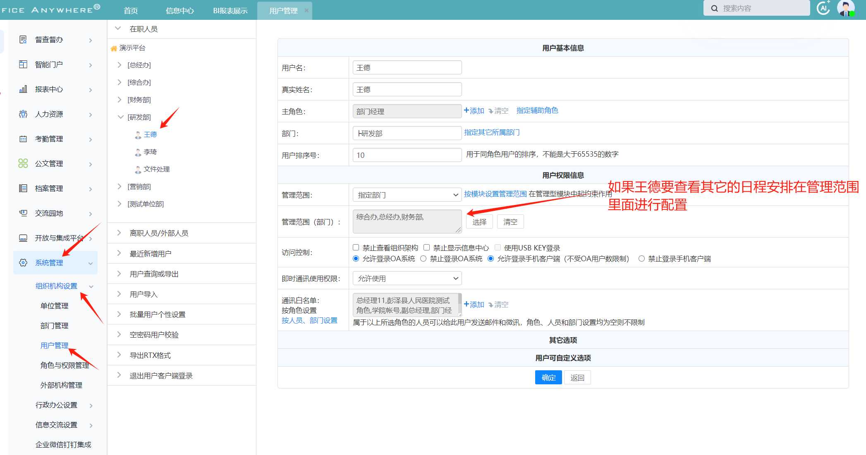Switch to the 信息中心 tab
This screenshot has height=455, width=866.
180,11
